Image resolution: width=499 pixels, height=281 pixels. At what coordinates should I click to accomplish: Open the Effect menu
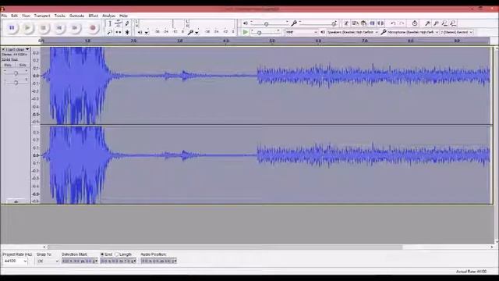tap(94, 16)
